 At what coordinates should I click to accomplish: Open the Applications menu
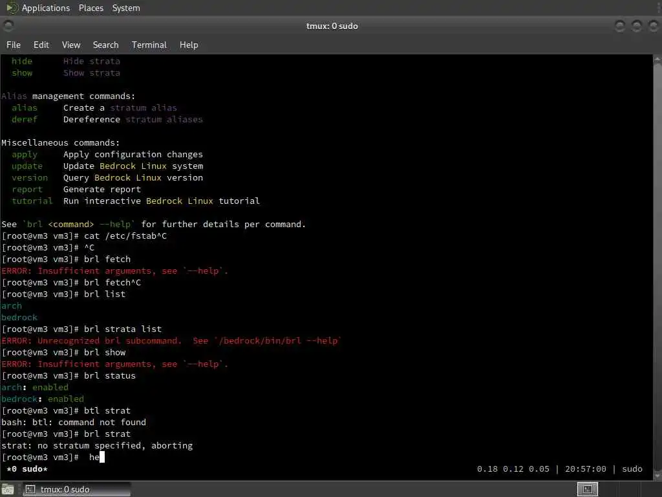pos(46,8)
